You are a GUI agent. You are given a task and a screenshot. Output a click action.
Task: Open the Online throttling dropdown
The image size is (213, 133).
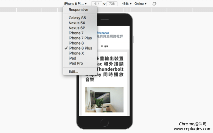[140, 4]
